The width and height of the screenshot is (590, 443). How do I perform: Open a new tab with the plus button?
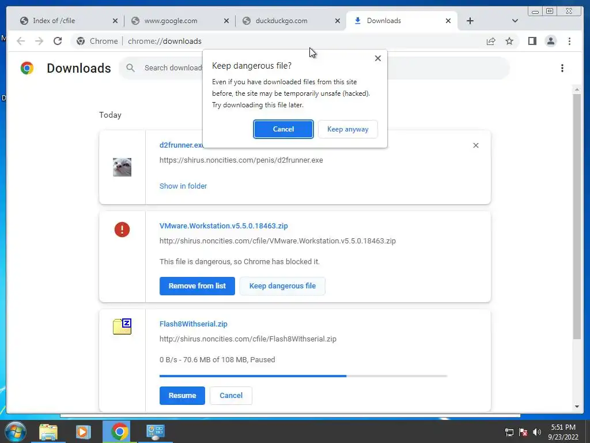(470, 21)
